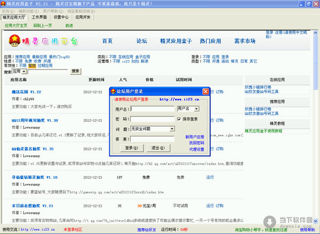This screenshot has height=234, width=320.
Task: Click 回到上一页
Action: click(43, 25)
